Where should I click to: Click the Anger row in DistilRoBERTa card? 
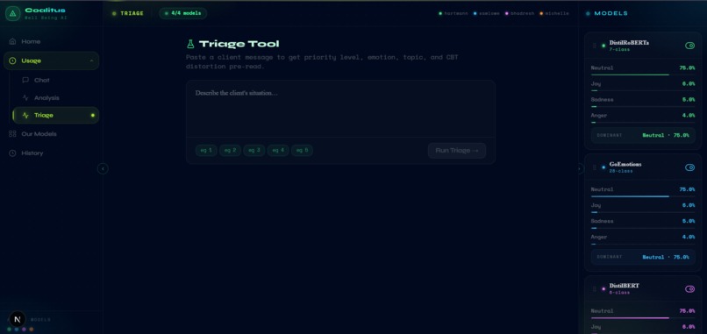[643, 117]
